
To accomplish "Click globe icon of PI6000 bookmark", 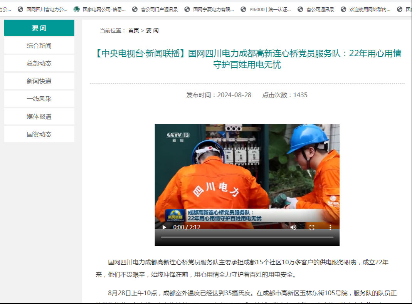I will (x=243, y=10).
